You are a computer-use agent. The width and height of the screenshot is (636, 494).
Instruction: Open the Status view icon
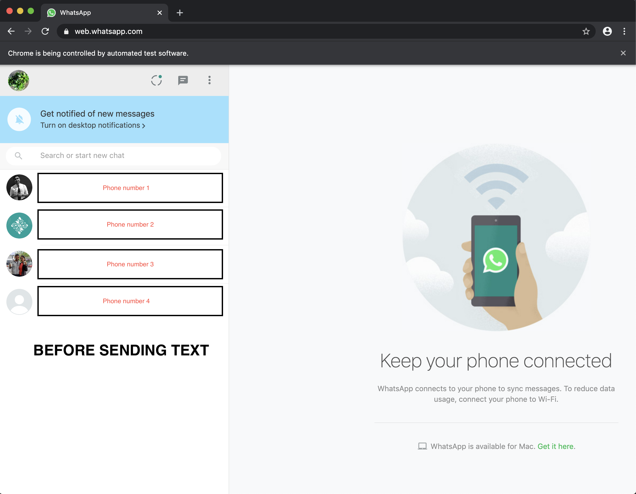click(x=156, y=81)
